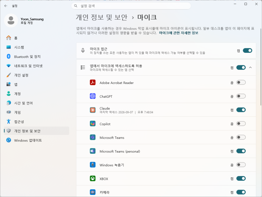Click the 게임 controller icon
The image size is (262, 197).
(9, 112)
